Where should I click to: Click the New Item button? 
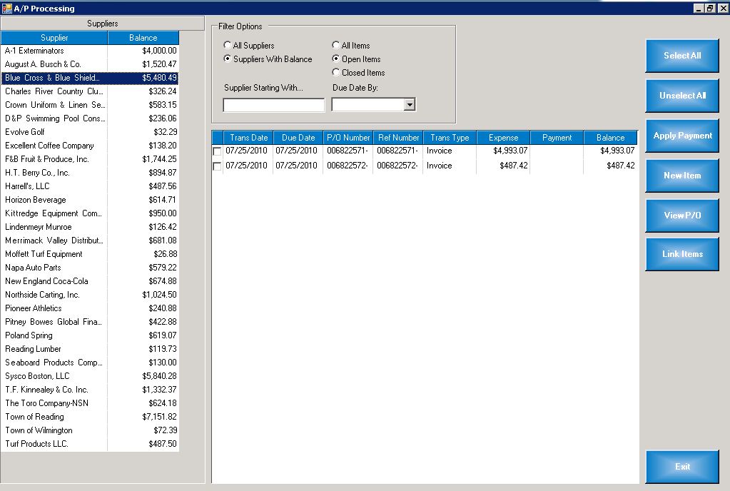682,176
